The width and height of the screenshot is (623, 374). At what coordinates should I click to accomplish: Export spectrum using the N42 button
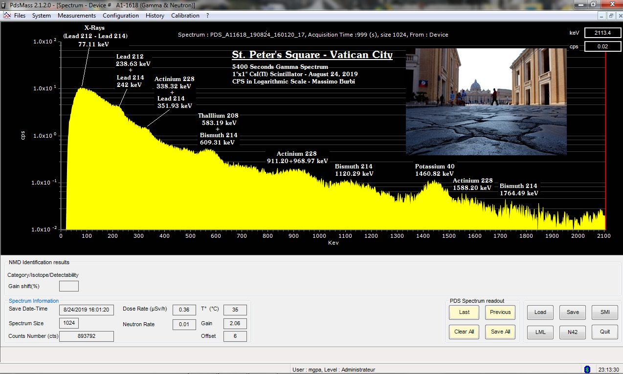(573, 332)
